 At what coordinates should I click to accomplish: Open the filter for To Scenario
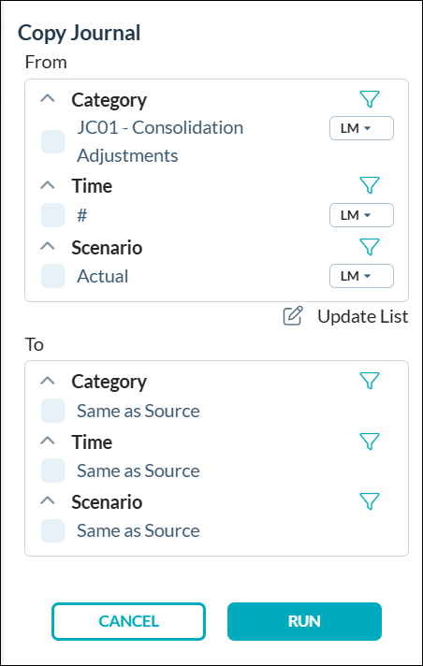(x=370, y=501)
